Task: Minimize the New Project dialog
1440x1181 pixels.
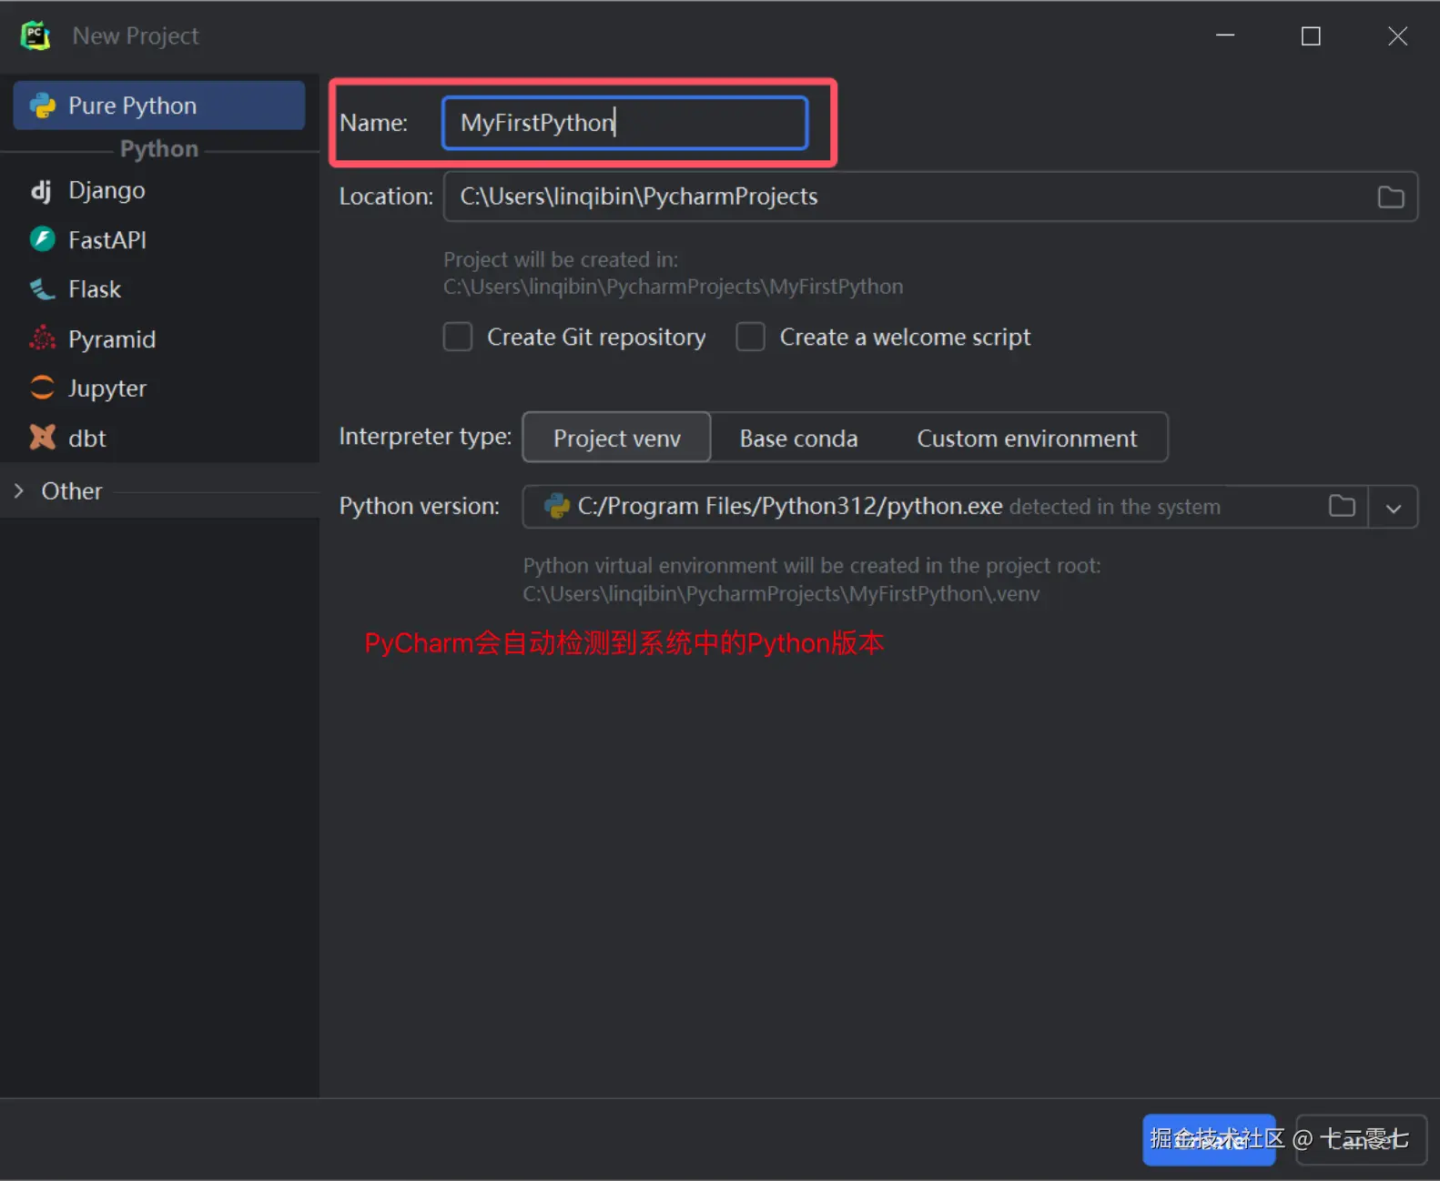Action: 1225,35
